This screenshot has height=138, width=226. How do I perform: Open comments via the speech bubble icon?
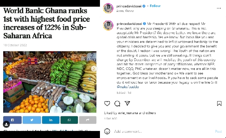click(117, 104)
